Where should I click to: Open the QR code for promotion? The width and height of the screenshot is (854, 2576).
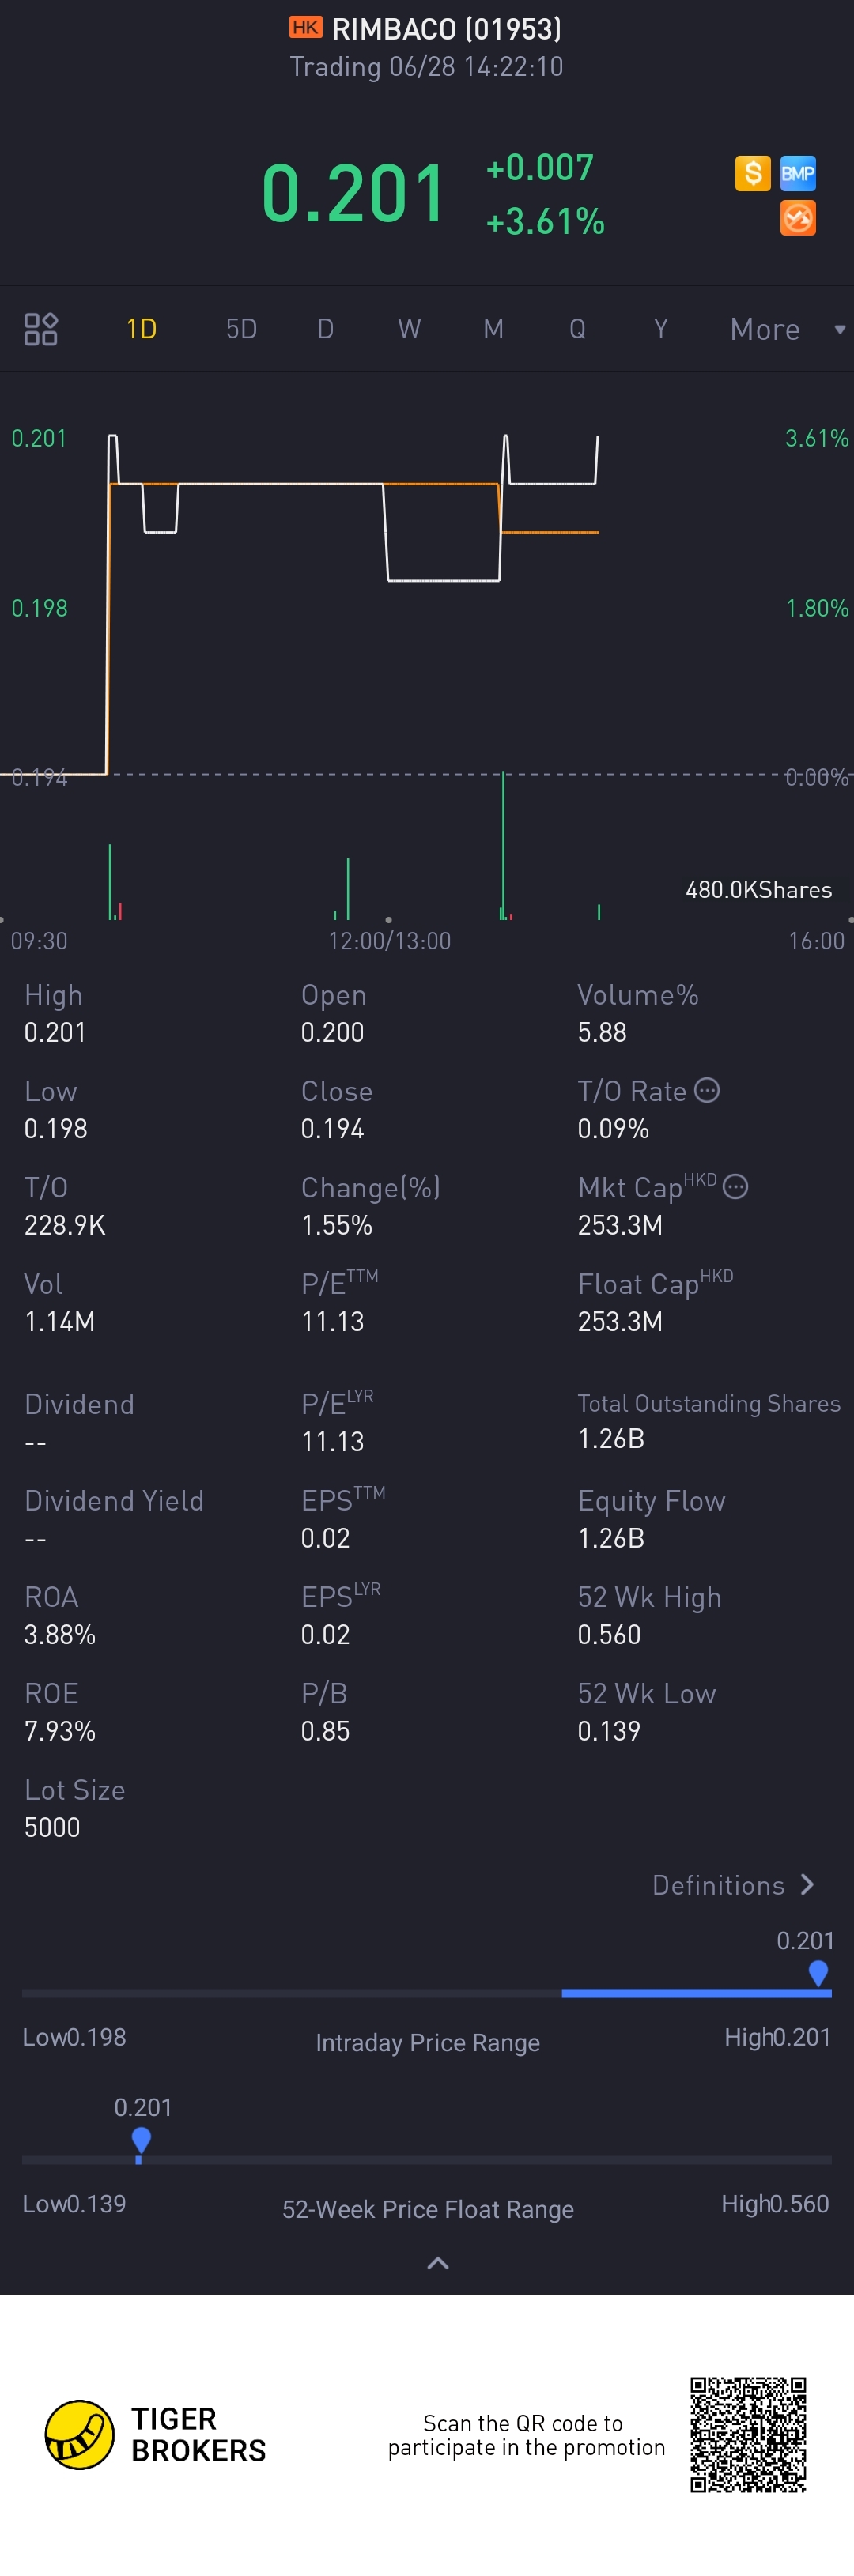pos(747,2434)
